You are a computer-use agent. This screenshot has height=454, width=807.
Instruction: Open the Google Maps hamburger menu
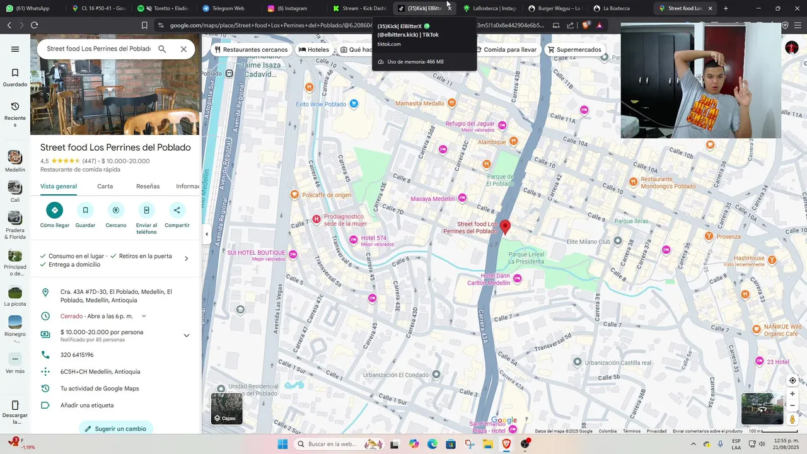(x=15, y=49)
